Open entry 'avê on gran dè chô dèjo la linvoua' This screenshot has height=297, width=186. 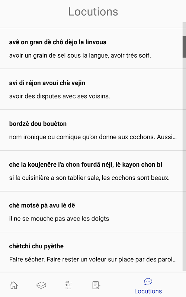coord(91,49)
